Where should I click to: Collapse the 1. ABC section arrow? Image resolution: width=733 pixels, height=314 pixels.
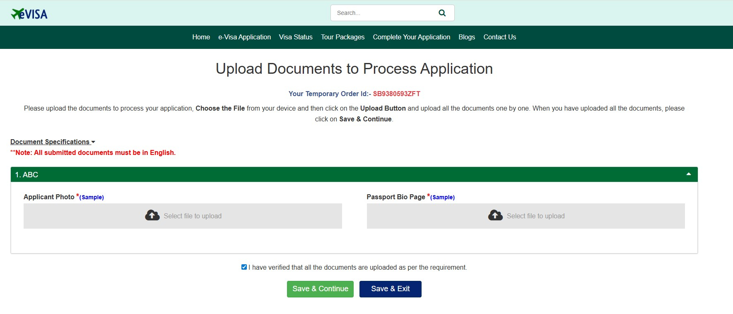coord(689,174)
